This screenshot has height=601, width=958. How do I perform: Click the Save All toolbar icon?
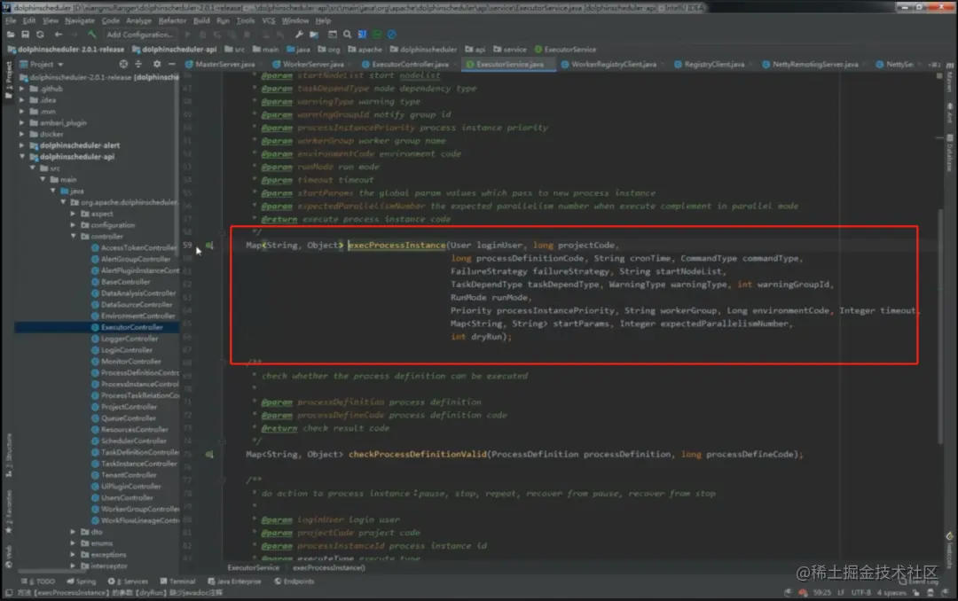click(25, 35)
